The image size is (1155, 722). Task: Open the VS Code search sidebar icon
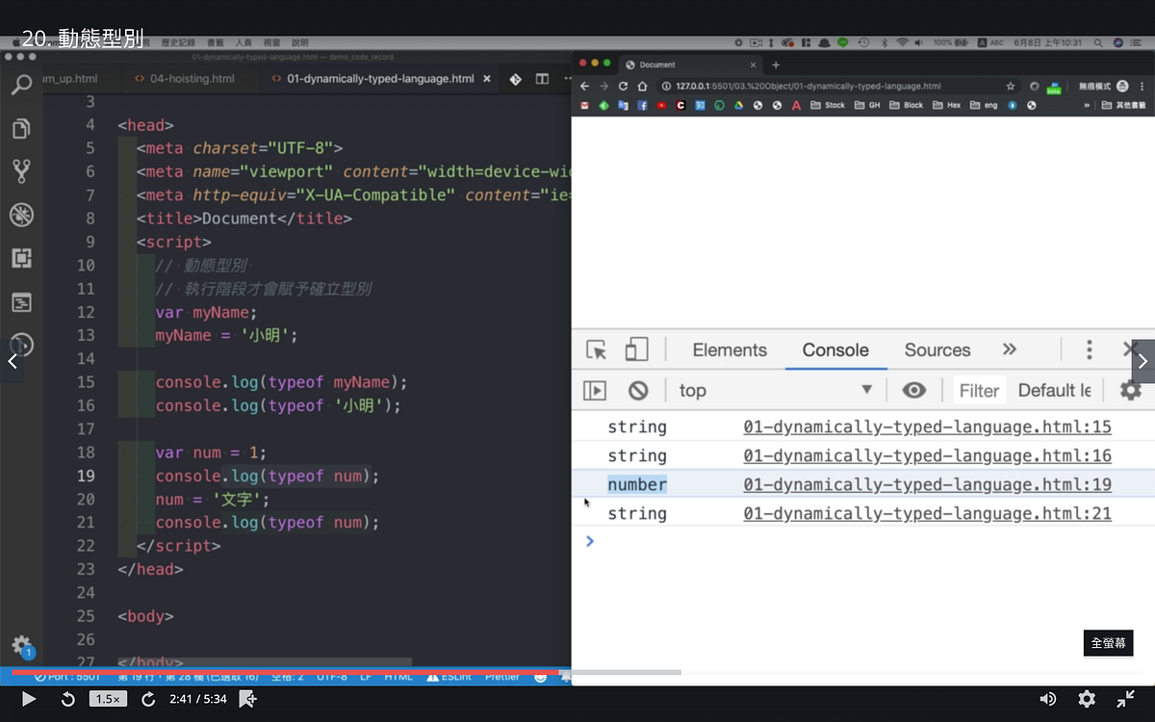21,85
